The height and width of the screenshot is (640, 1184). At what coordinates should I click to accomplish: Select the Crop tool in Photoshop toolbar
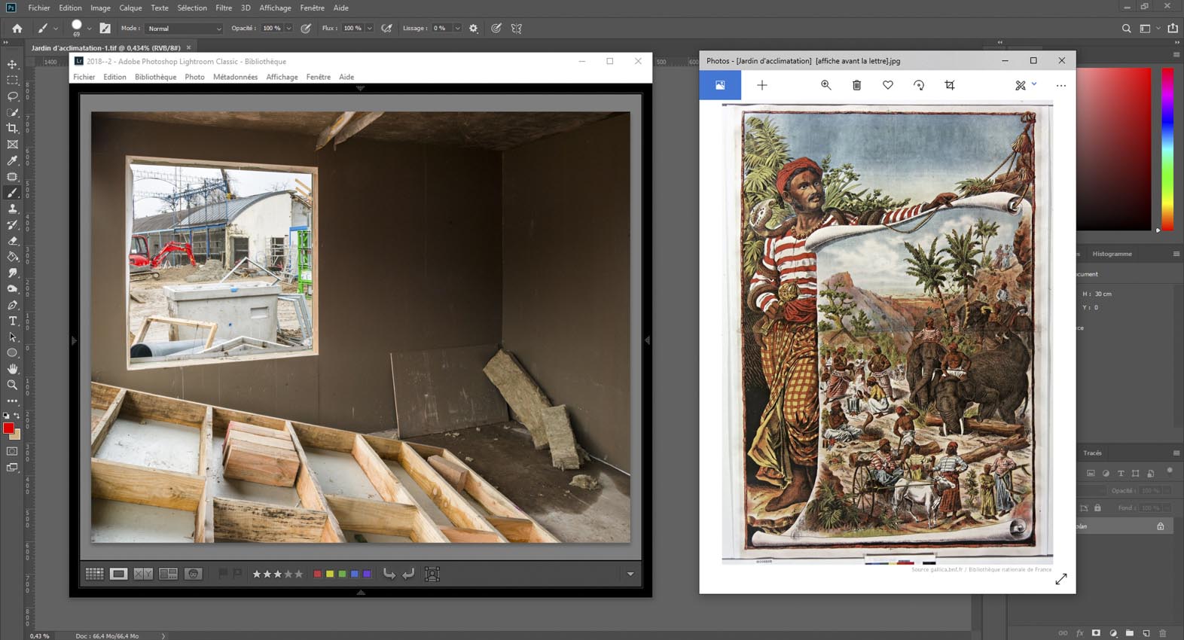click(12, 128)
